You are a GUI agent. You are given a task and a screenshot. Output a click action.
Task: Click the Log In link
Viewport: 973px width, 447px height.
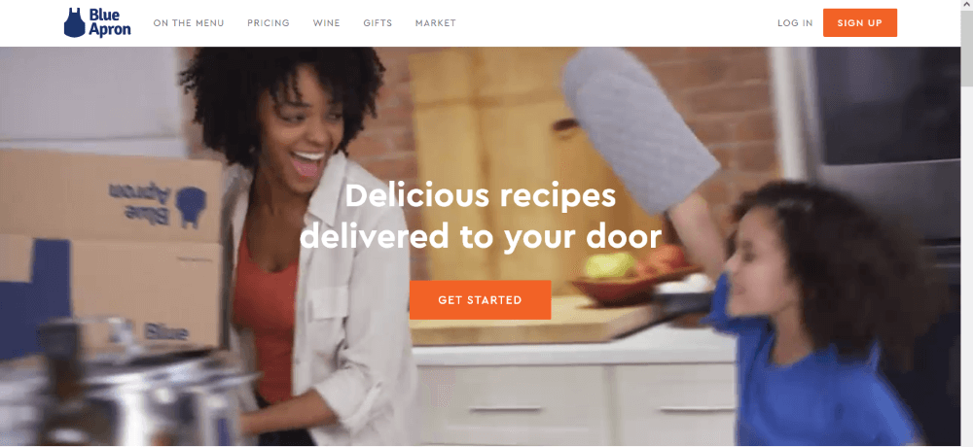tap(795, 23)
